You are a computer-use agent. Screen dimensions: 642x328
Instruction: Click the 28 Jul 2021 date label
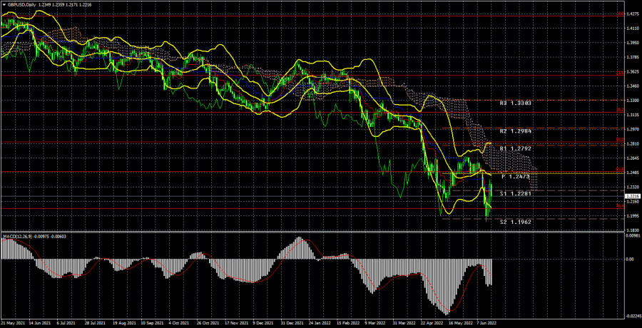[96, 323]
